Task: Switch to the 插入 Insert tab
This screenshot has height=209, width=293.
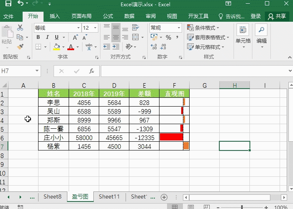Action: tap(54, 16)
